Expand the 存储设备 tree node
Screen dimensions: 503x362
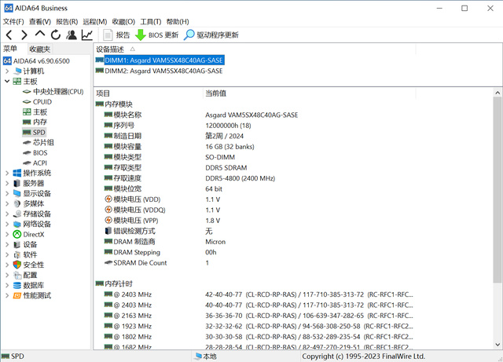7,214
